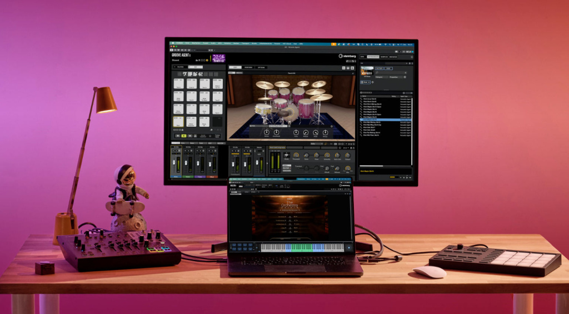Viewport: 569px width, 314px height.
Task: Open the Properties dropdown in browser
Action: (x=396, y=77)
